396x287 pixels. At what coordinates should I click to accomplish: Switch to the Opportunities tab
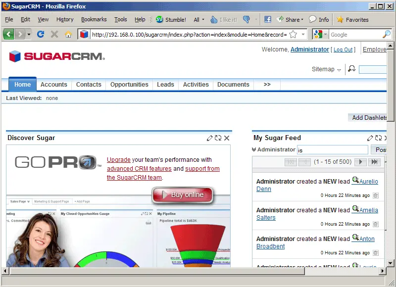129,84
